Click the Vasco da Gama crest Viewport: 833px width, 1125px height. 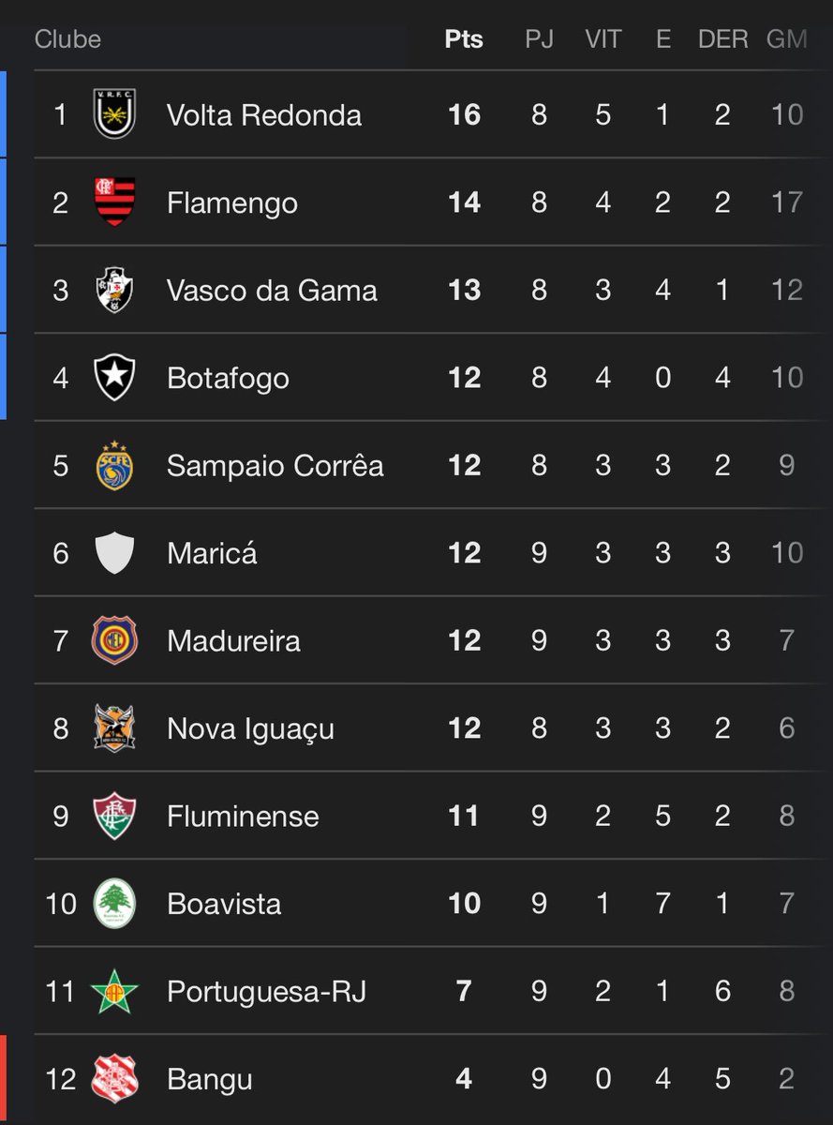115,290
